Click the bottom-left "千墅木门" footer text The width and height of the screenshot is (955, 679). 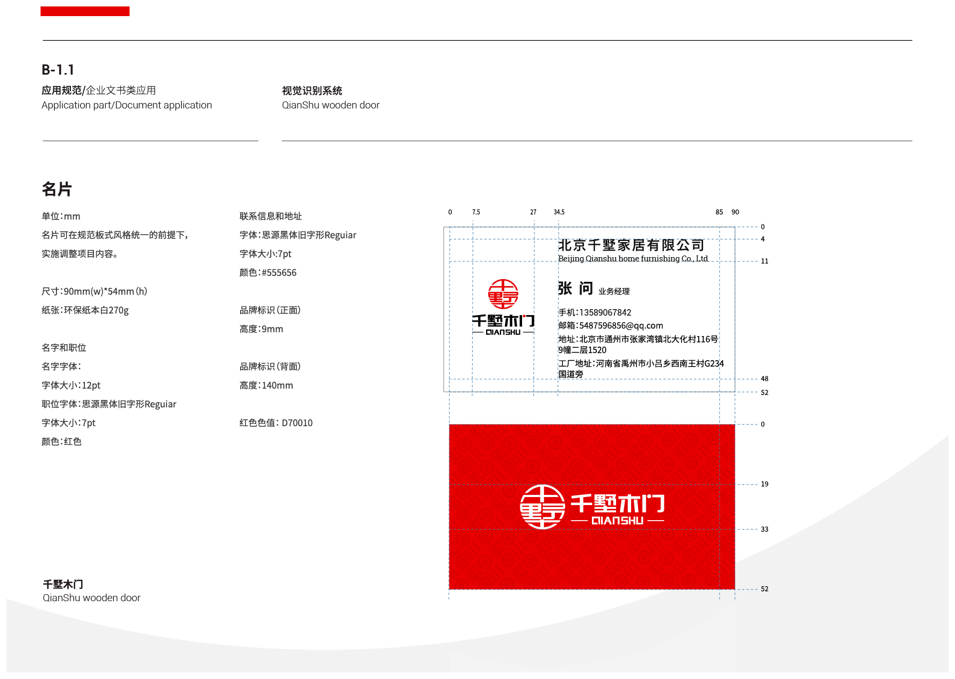coord(63,585)
